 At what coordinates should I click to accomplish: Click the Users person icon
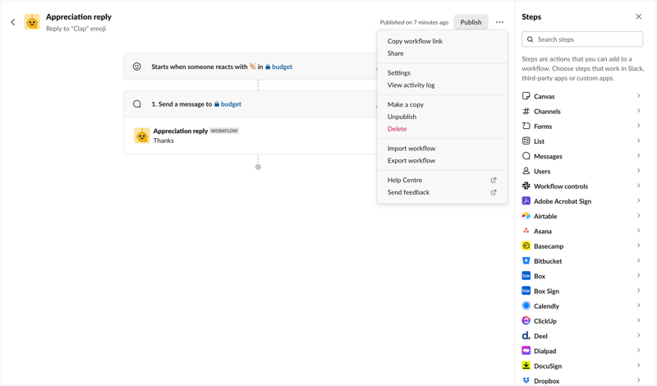(526, 171)
